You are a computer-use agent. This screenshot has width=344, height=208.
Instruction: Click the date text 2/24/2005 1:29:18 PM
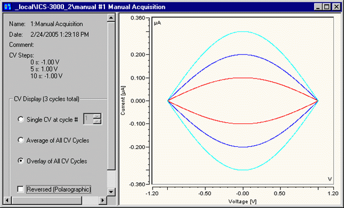59,35
